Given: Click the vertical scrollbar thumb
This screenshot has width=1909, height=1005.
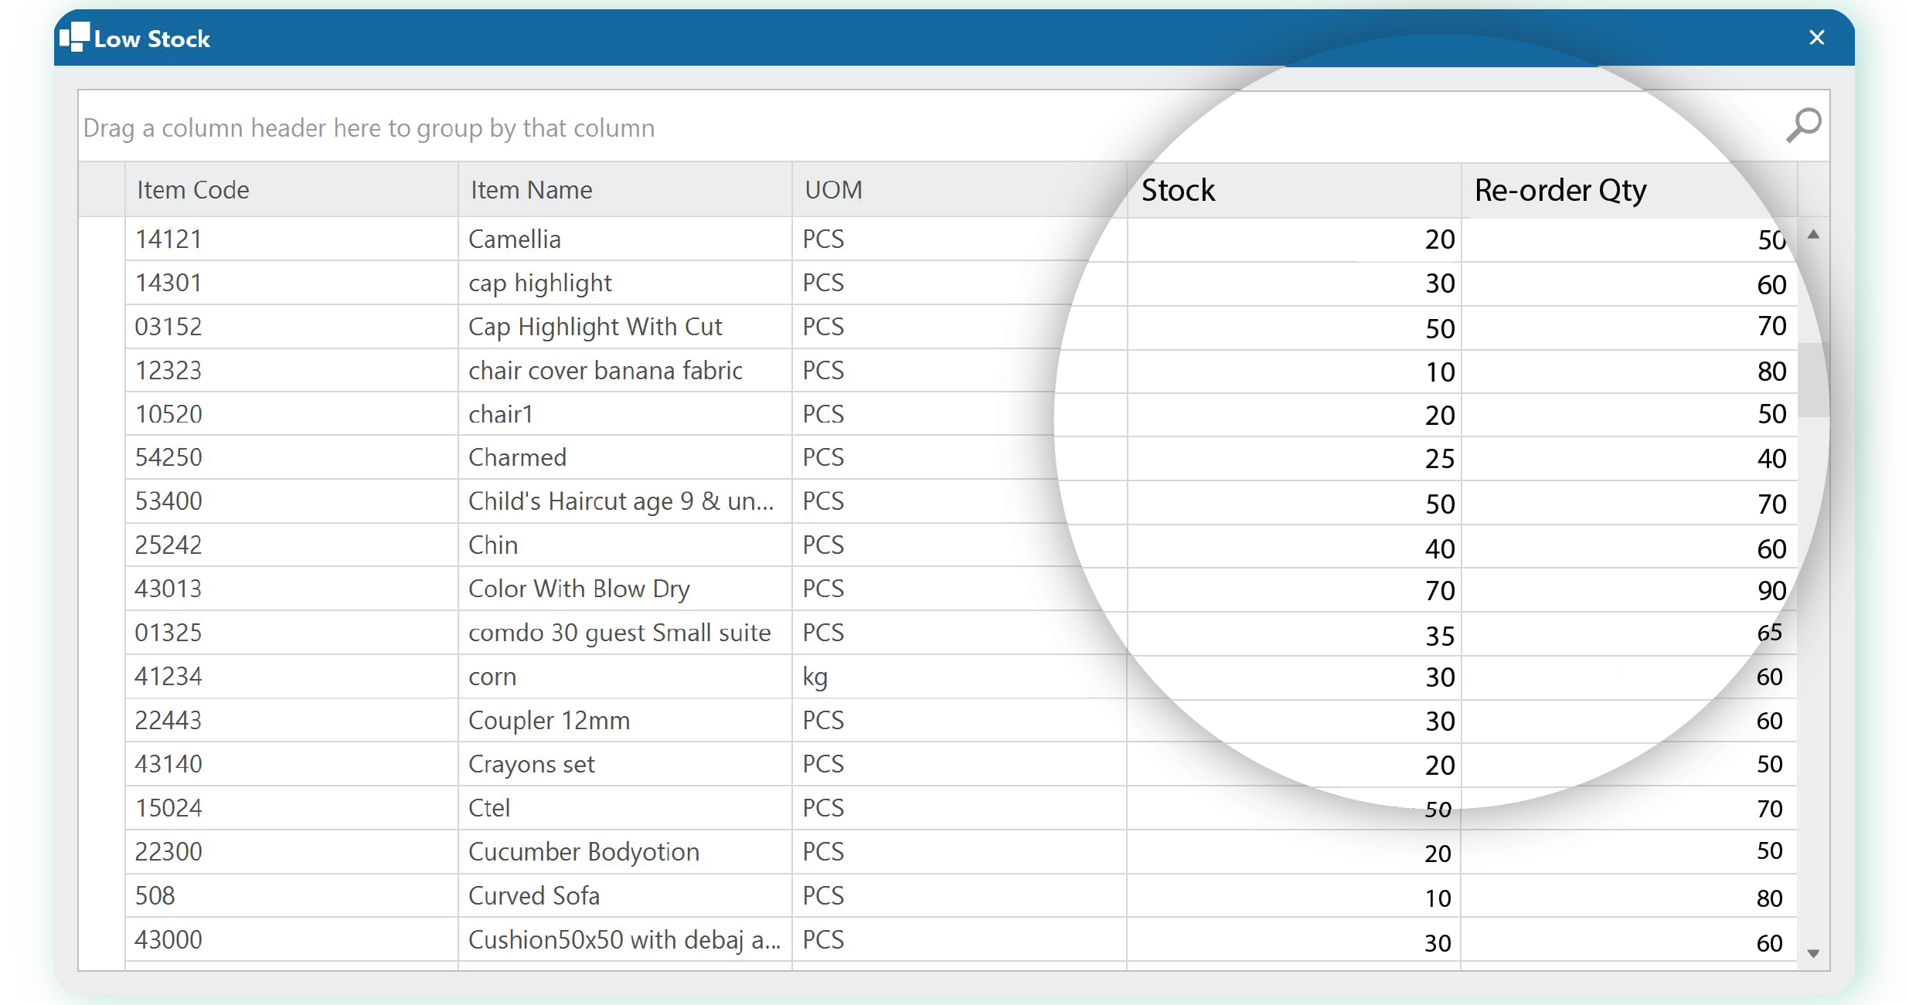Looking at the screenshot, I should click(x=1813, y=379).
